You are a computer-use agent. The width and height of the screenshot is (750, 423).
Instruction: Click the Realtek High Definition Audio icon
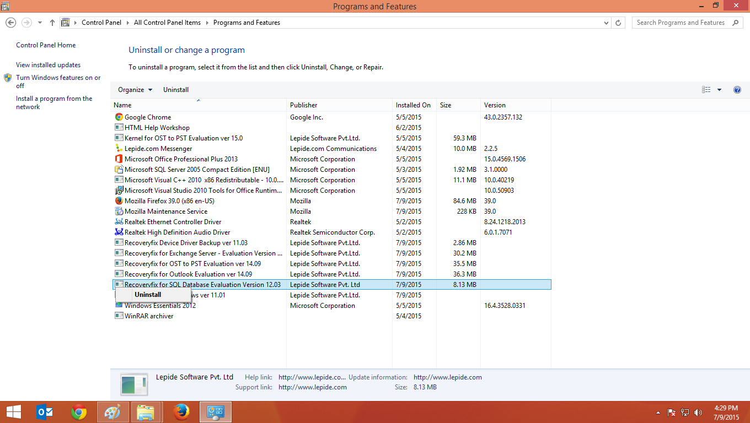tap(119, 232)
